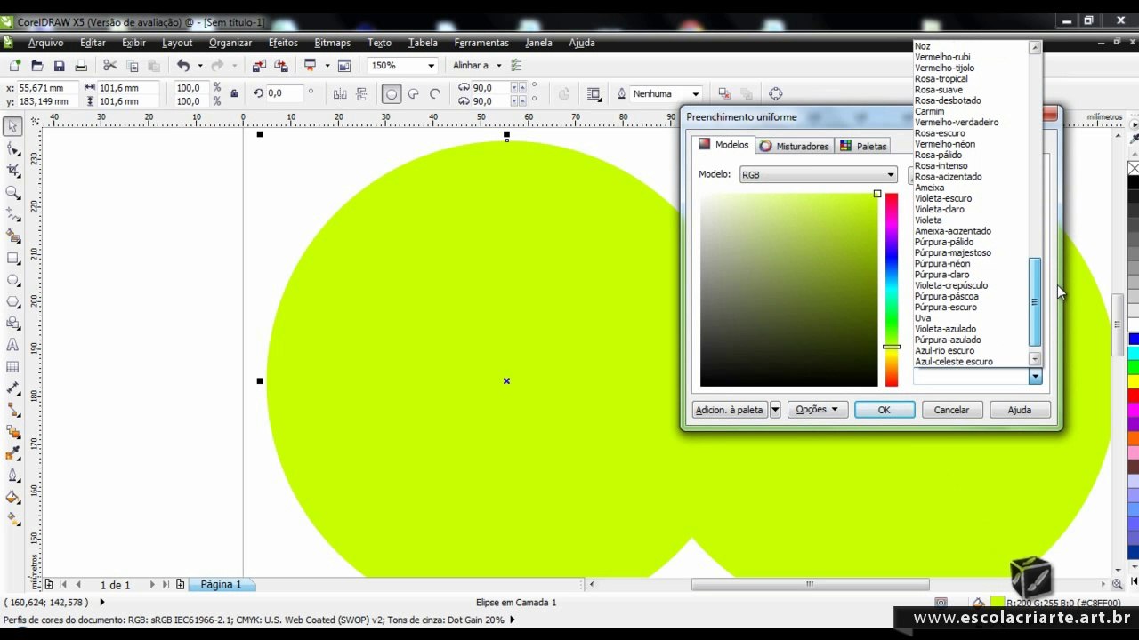The width and height of the screenshot is (1139, 640).
Task: Mirror the object horizontally
Action: 340,94
